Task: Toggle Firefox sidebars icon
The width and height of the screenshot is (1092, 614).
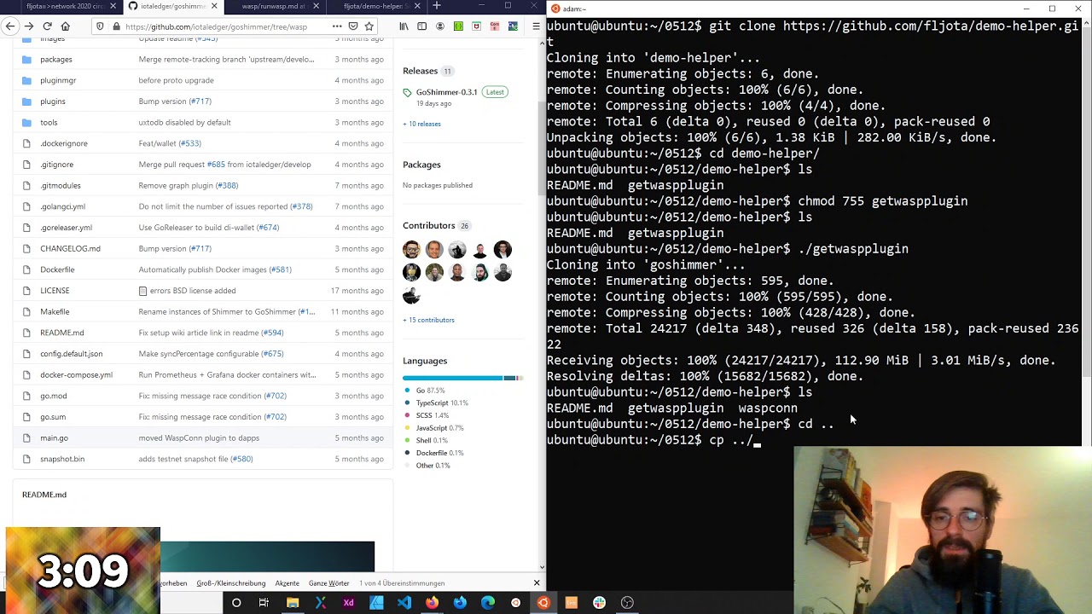Action: (x=421, y=26)
